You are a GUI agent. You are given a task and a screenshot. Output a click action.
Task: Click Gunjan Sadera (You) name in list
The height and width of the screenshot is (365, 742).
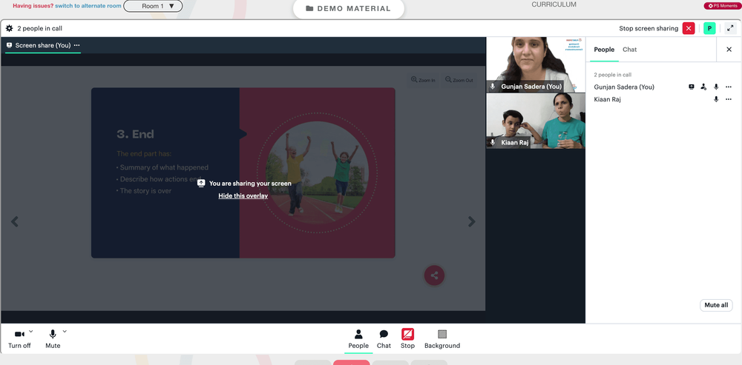(624, 87)
